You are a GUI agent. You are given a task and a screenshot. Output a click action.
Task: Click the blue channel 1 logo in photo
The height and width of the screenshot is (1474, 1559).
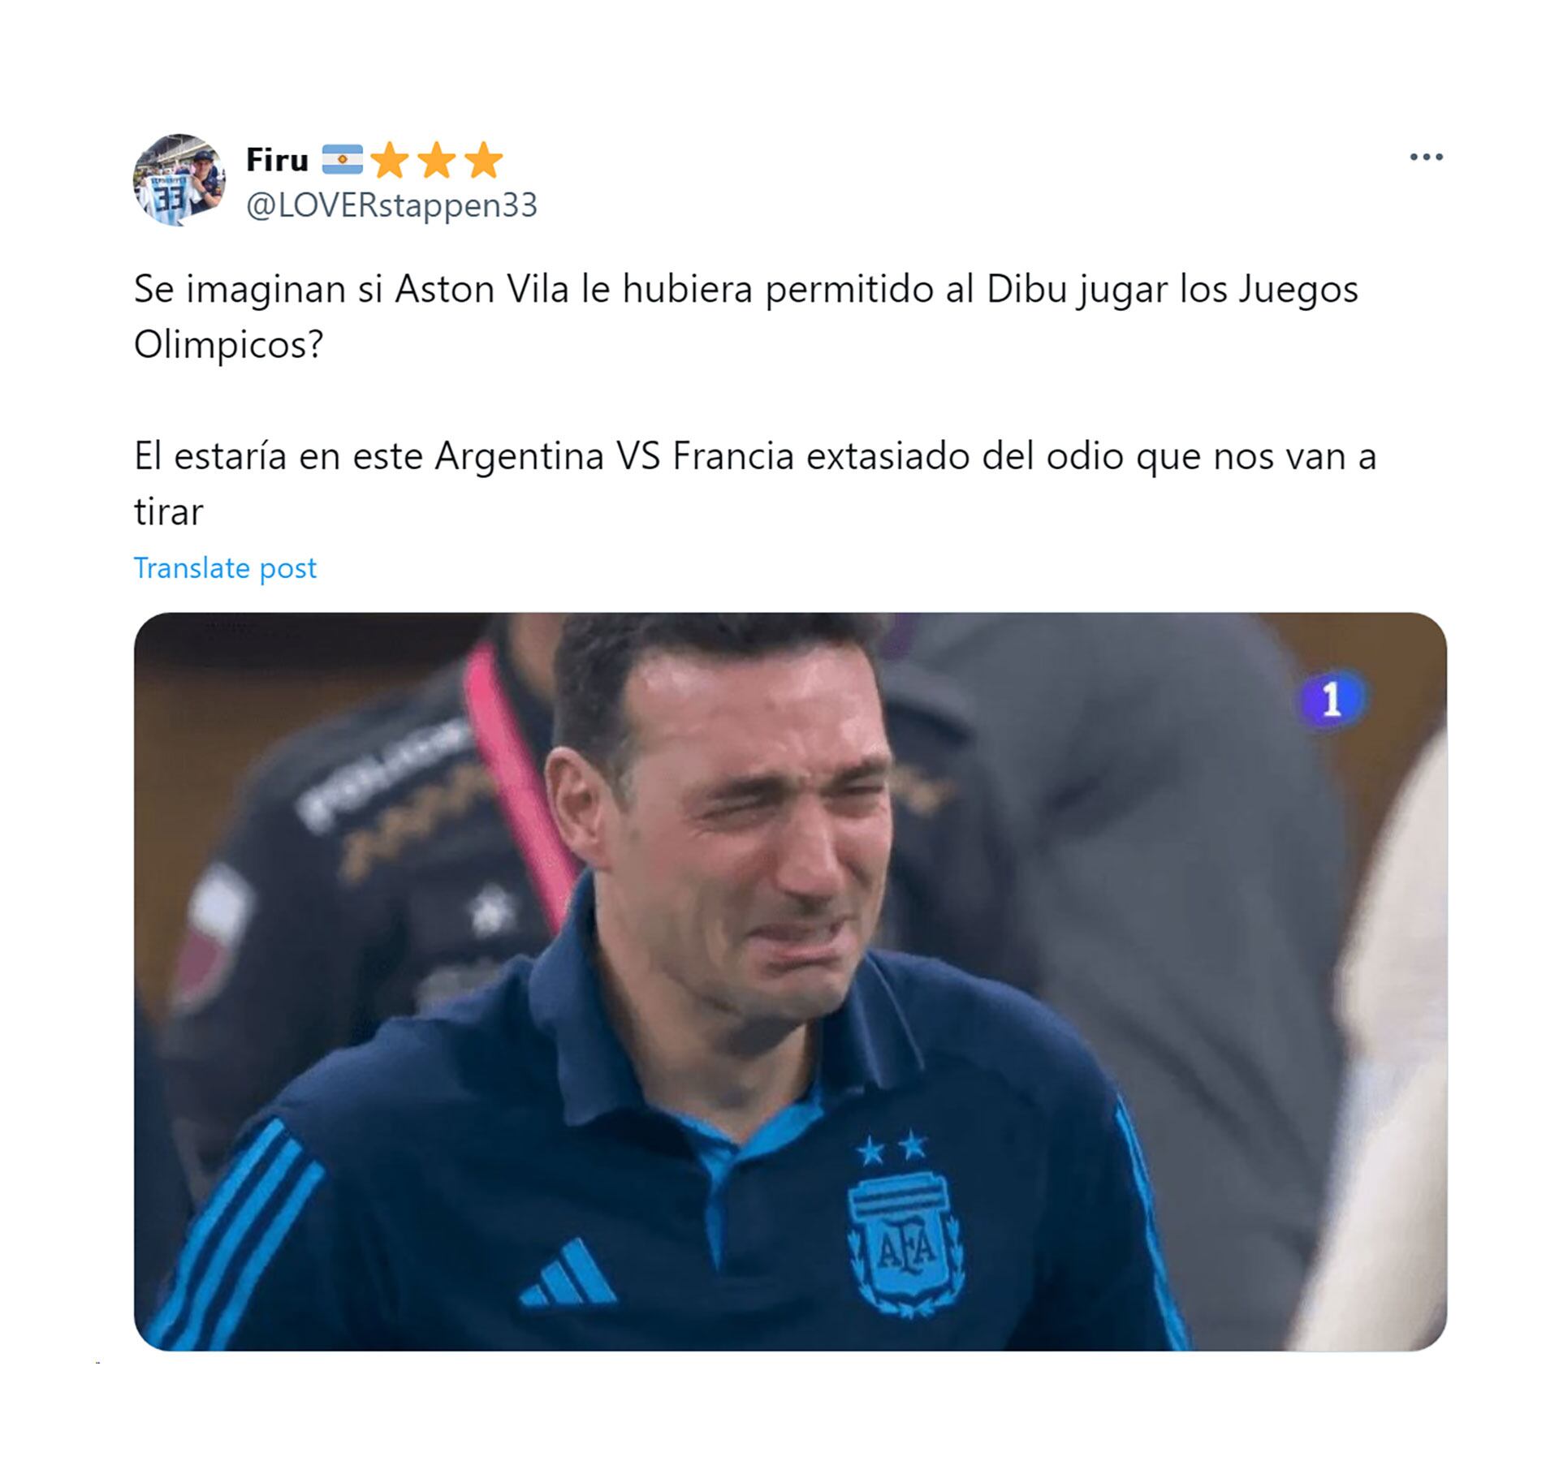(x=1331, y=700)
